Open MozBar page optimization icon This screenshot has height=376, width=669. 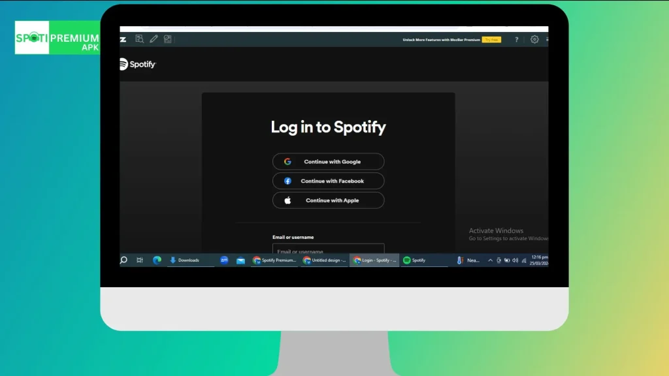point(168,39)
